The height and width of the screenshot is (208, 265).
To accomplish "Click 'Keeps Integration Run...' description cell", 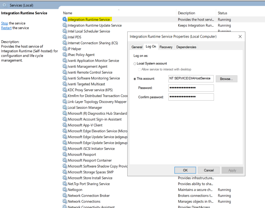I will pyautogui.click(x=196, y=25).
